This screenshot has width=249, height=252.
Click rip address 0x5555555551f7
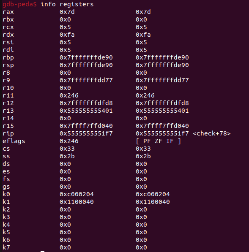pyautogui.click(x=86, y=133)
